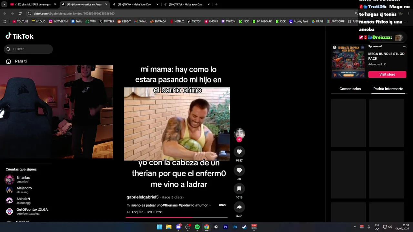The width and height of the screenshot is (413, 232).
Task: Follow creator with the red plus button
Action: pyautogui.click(x=239, y=140)
